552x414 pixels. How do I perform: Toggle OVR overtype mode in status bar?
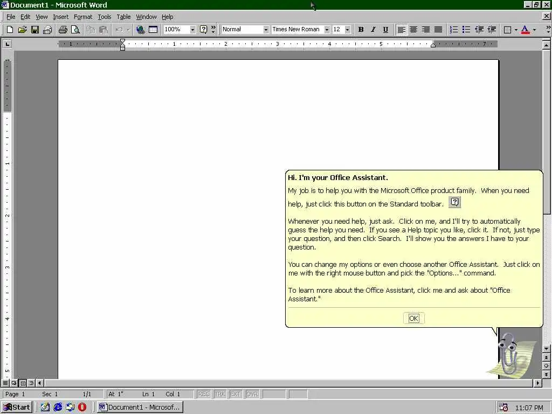(252, 394)
